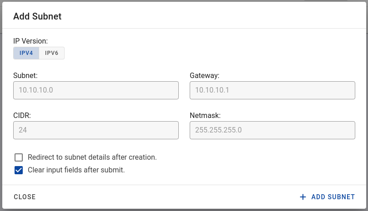Click the 'Netmask:' field label
The height and width of the screenshot is (211, 368).
[205, 115]
